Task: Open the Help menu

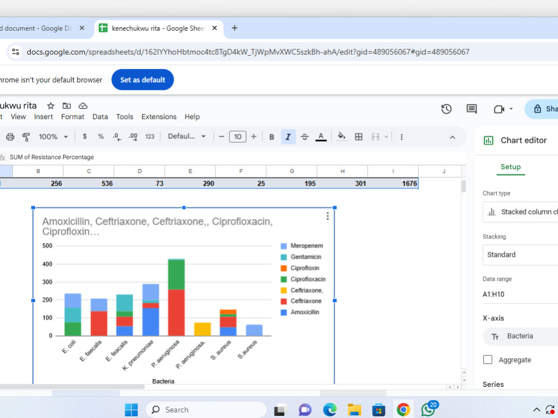Action: point(192,116)
